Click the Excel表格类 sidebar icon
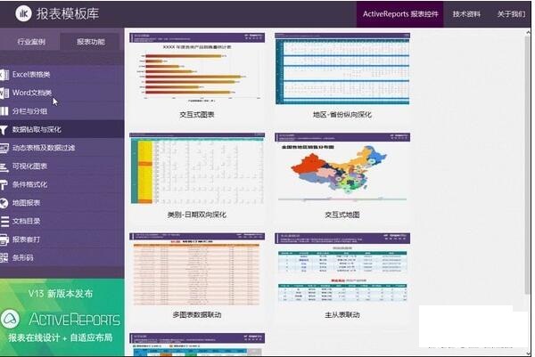 tap(5, 74)
